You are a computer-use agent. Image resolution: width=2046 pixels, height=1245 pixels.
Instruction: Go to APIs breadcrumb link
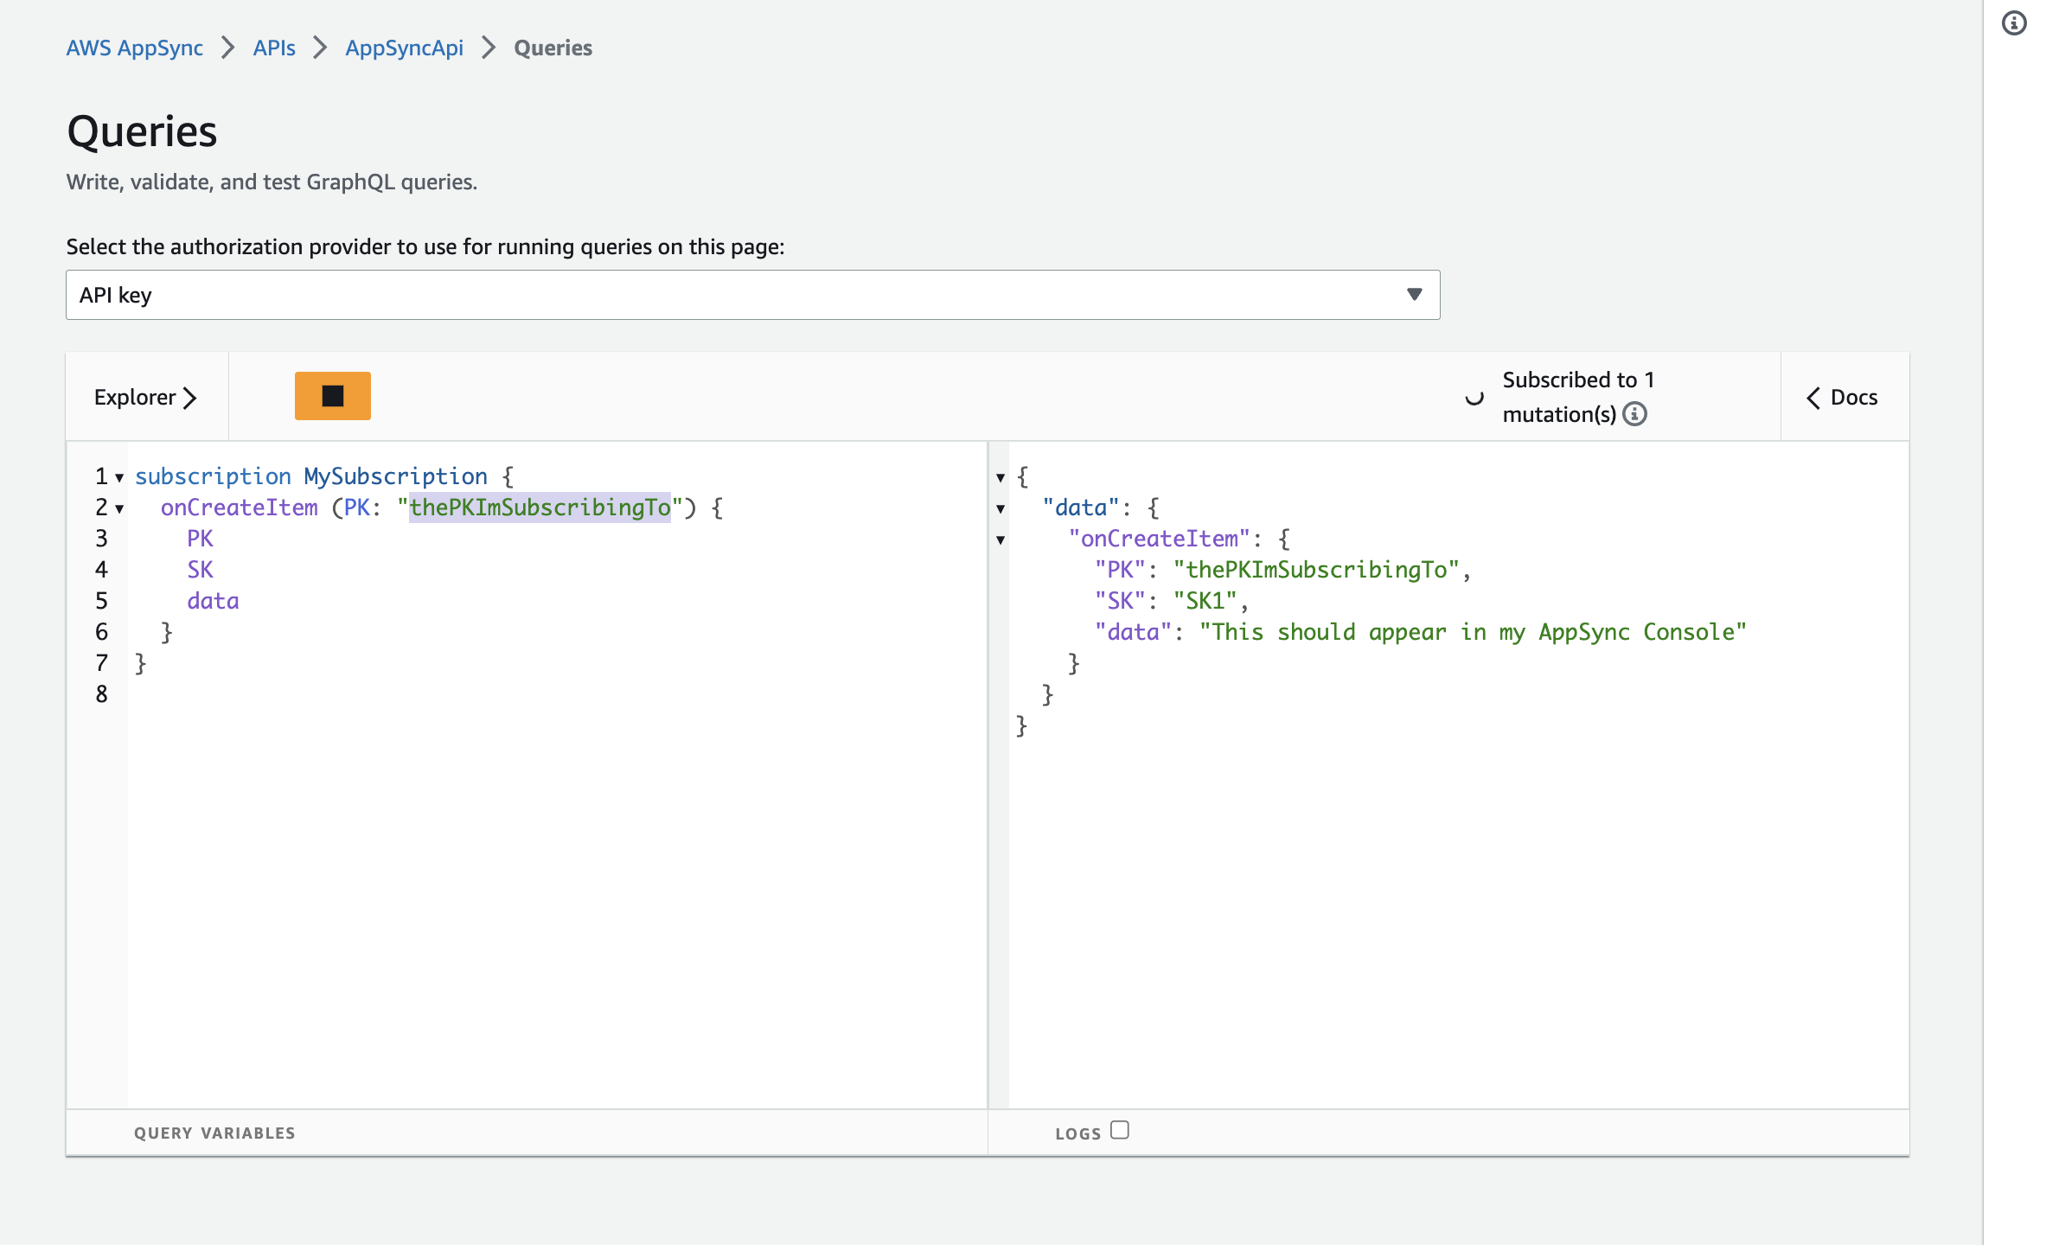click(x=274, y=48)
